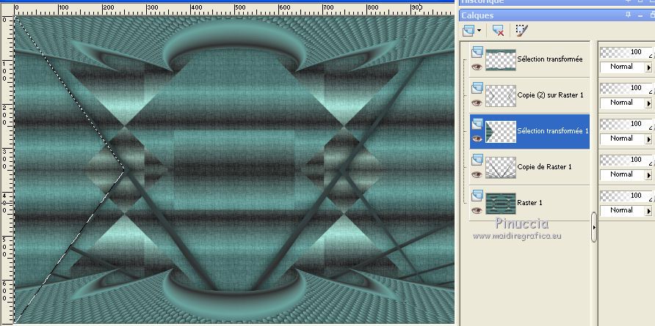Click the minimize icon of the Calques panel
This screenshot has height=326, width=655.
(640, 15)
